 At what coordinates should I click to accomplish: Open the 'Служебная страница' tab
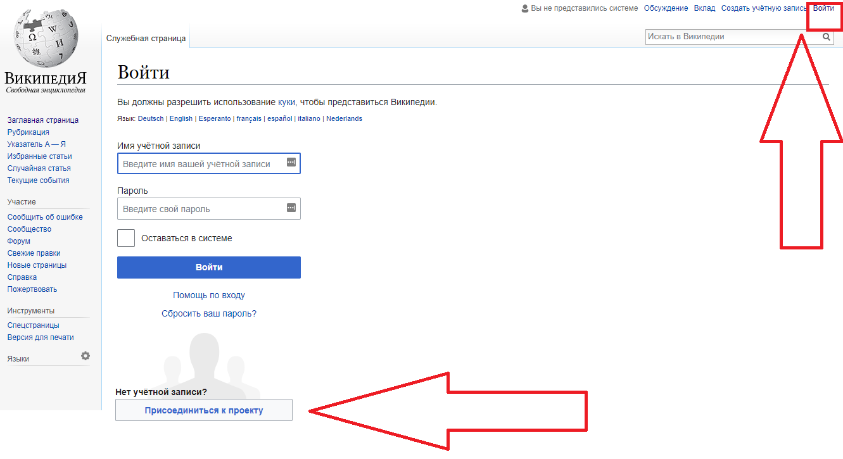[x=146, y=39]
